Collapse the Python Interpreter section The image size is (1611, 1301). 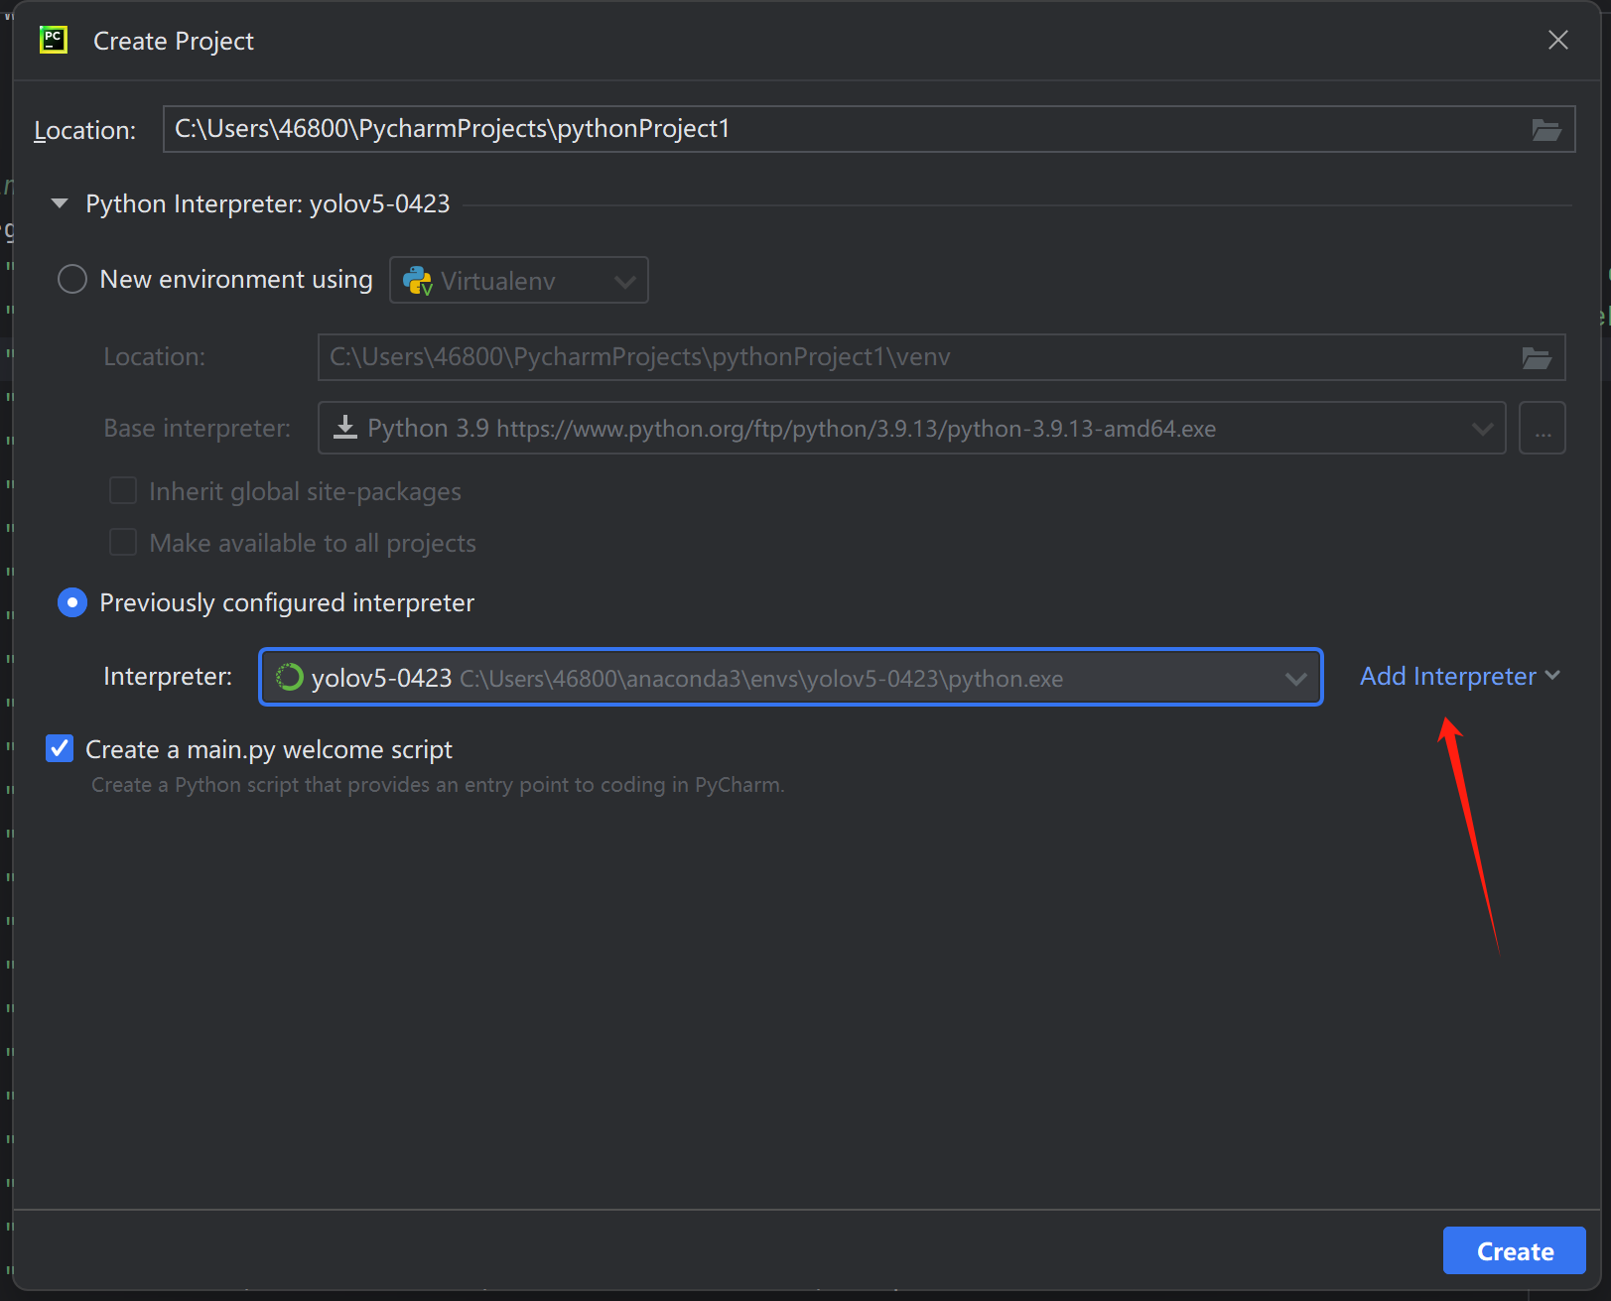point(60,204)
